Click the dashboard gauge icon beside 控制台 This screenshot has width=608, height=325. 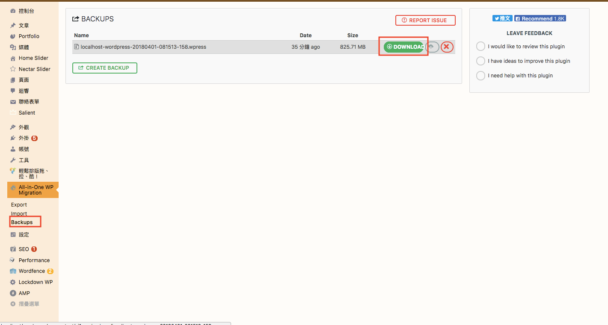point(13,11)
